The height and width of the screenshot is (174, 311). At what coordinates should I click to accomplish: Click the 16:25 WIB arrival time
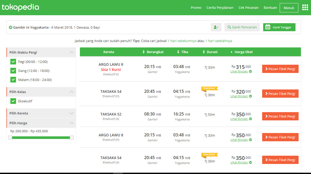pos(182,114)
